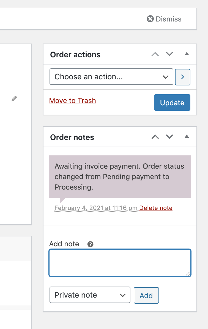Image resolution: width=208 pixels, height=329 pixels.
Task: Collapse the Order notes panel
Action: [x=187, y=136]
